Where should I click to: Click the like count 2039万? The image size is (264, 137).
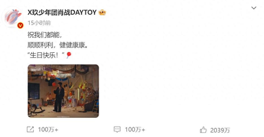click(220, 130)
